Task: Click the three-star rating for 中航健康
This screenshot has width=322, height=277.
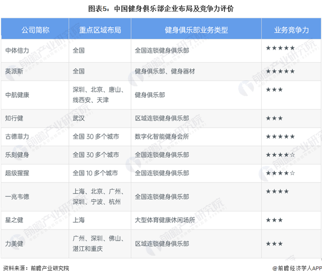Action: 274,90
